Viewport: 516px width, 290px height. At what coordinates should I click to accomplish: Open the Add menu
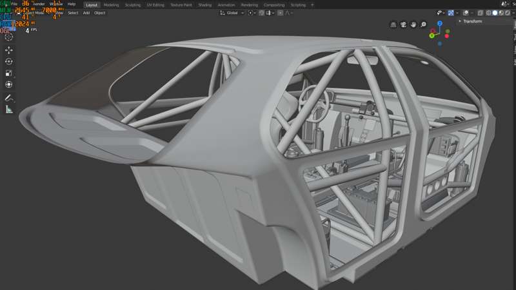coord(86,13)
